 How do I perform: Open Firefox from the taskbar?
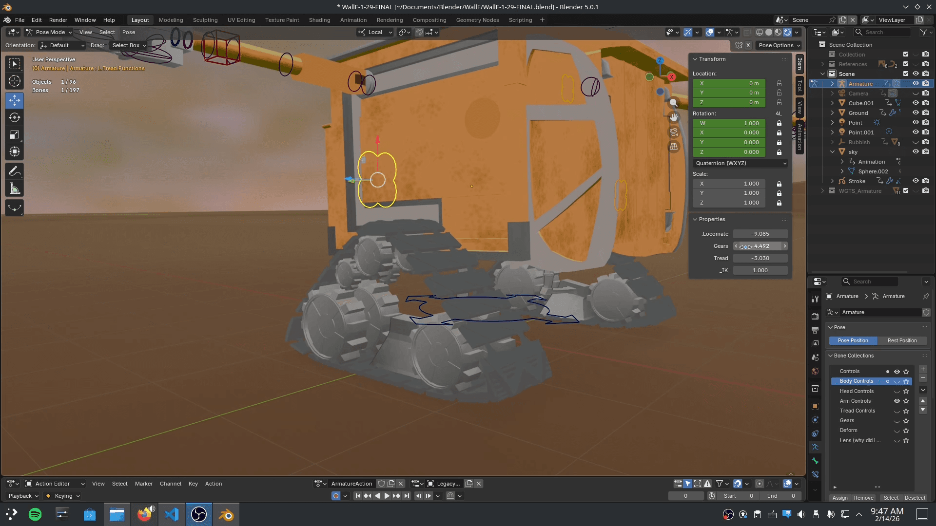point(145,514)
